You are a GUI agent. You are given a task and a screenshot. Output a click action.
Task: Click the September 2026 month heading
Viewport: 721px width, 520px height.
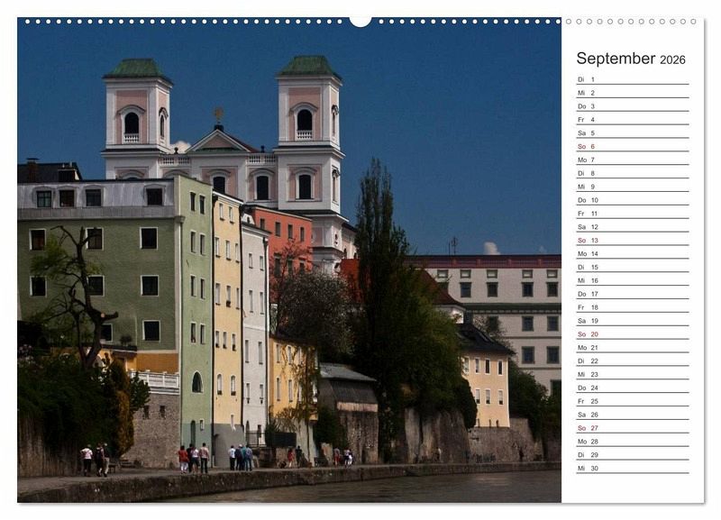[630, 59]
